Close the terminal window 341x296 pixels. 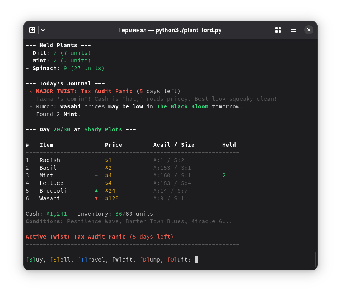(308, 30)
